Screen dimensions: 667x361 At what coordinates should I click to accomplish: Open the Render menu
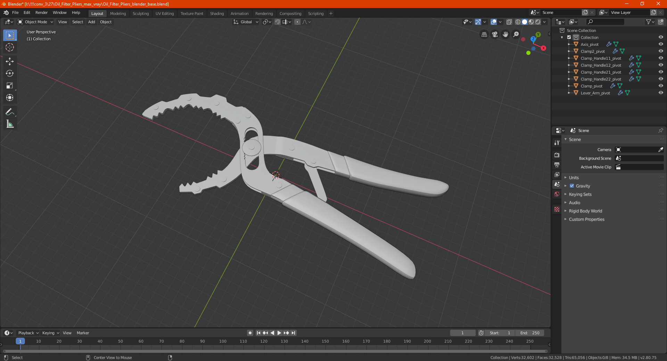pyautogui.click(x=41, y=12)
